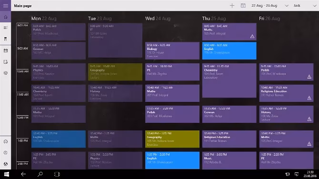
Task: Open Tuesday's 1:35 PM Physics lecture
Action: (x=115, y=160)
